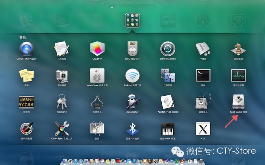Launch VoiceOver 实用工具
Image resolution: width=265 pixels, height=165 pixels.
[x=97, y=76]
